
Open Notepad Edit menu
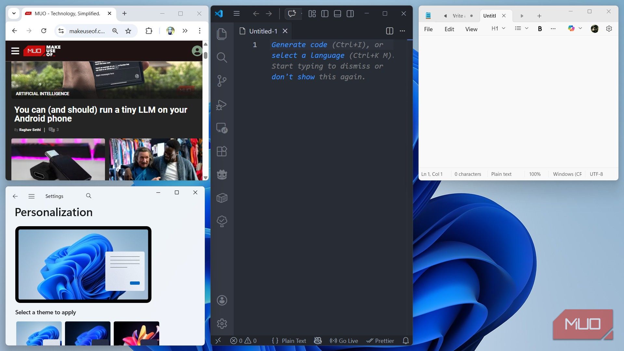tap(449, 29)
